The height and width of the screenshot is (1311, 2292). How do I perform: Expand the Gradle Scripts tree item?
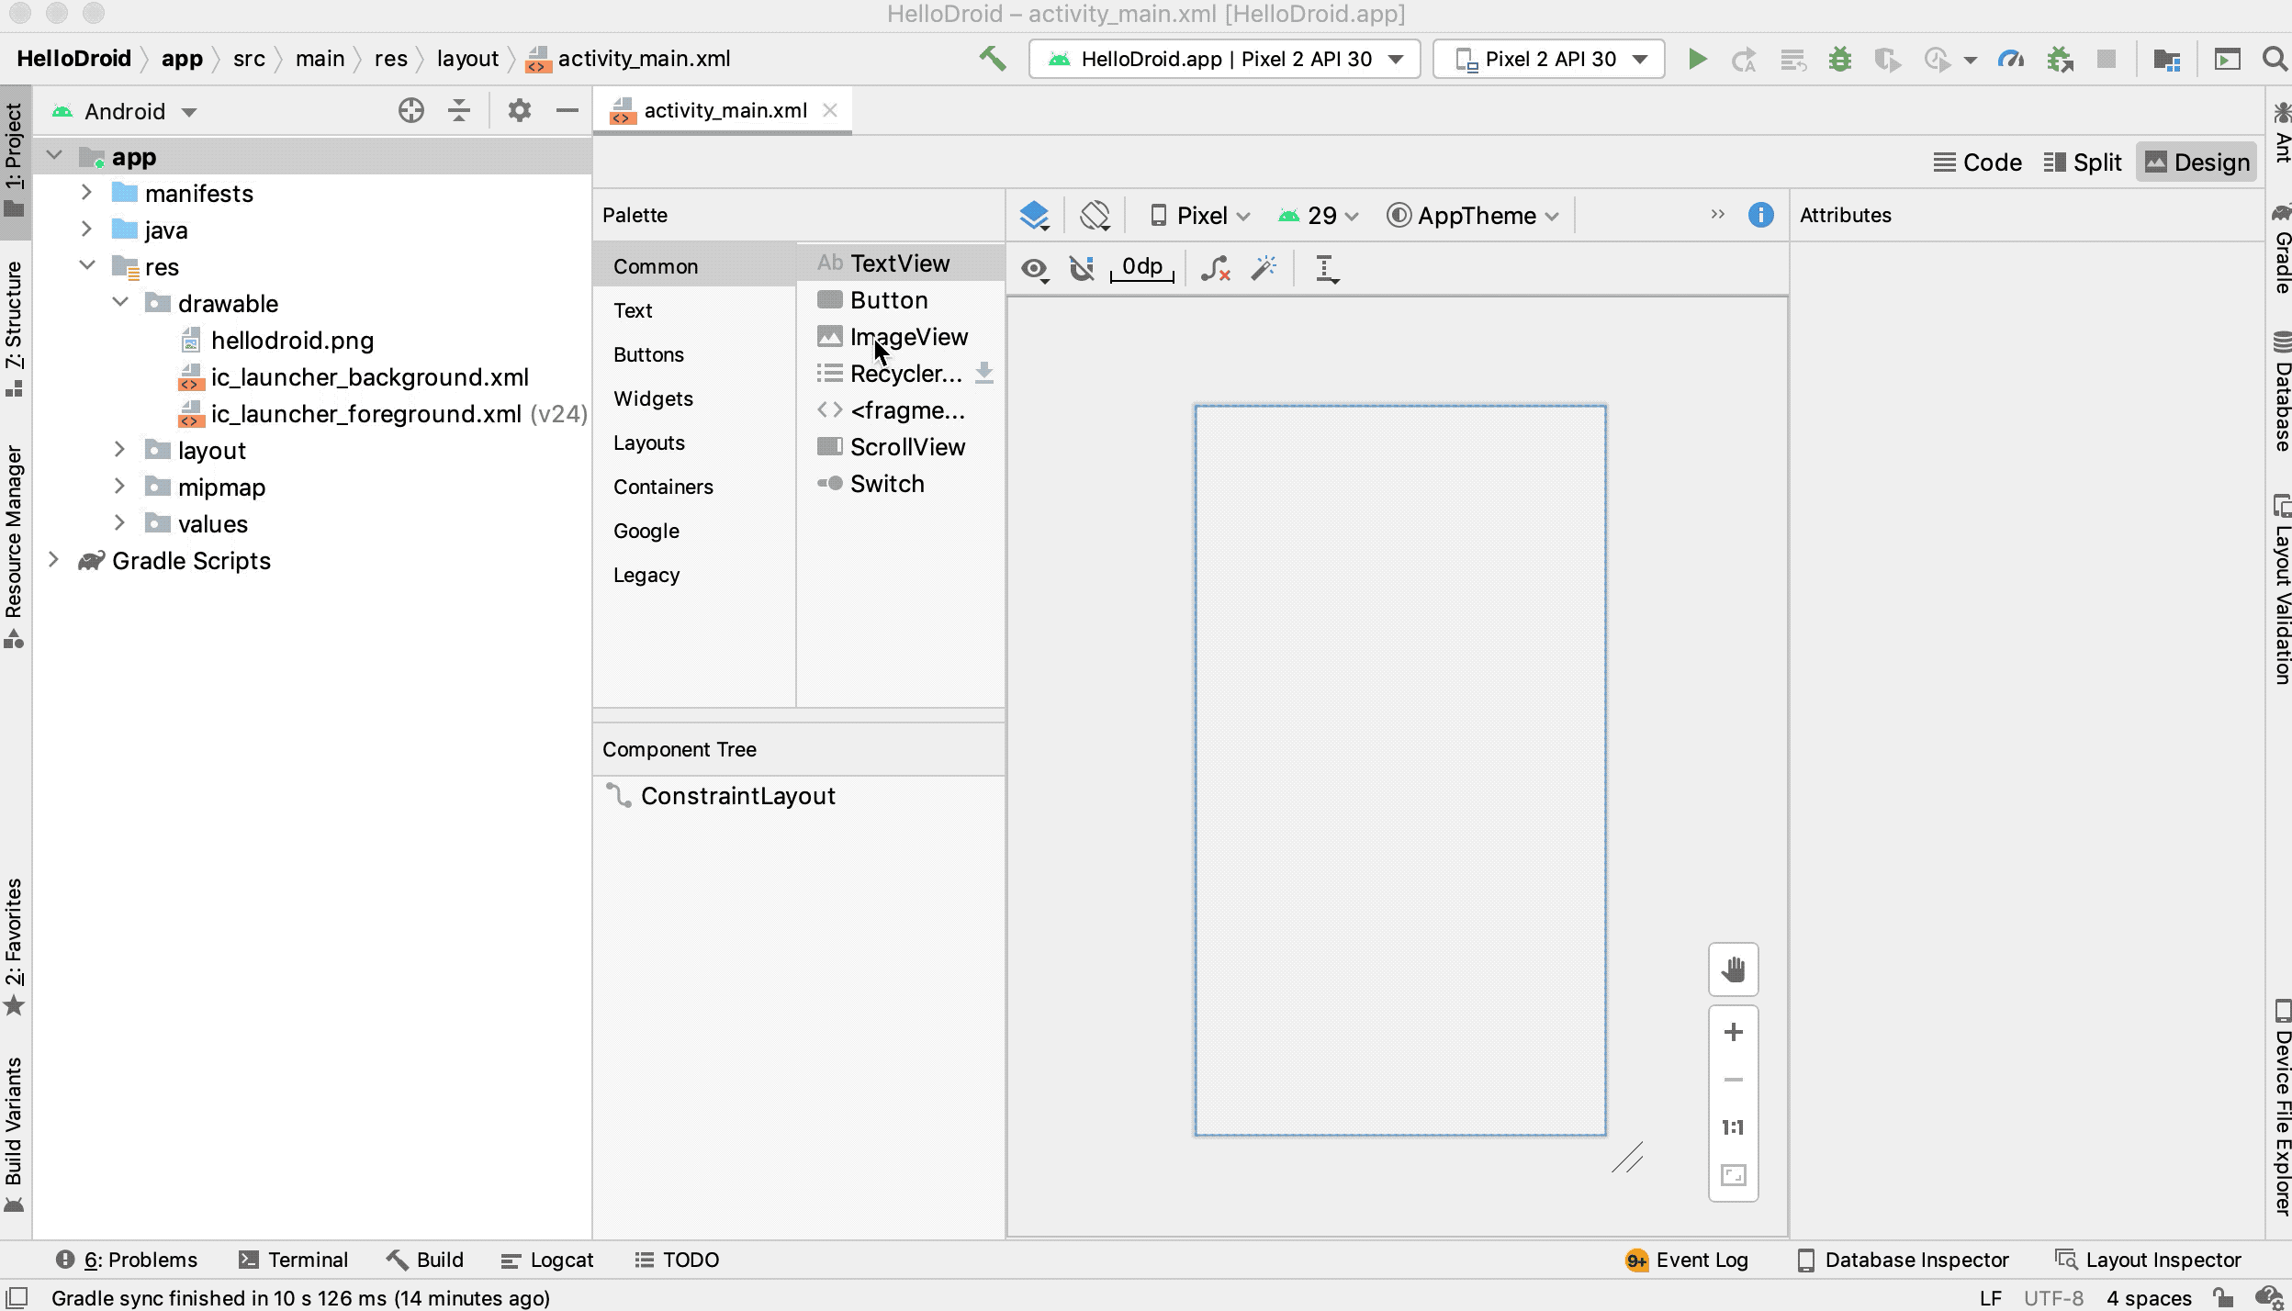pos(53,560)
